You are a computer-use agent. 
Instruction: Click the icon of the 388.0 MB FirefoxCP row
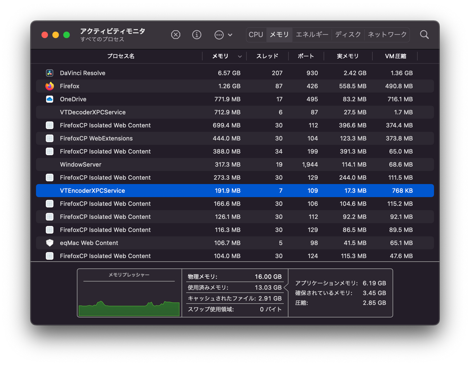click(x=50, y=151)
